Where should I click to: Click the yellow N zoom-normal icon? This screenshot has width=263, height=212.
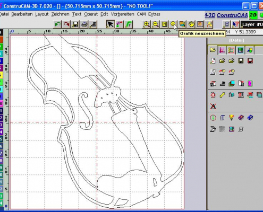(x=164, y=24)
